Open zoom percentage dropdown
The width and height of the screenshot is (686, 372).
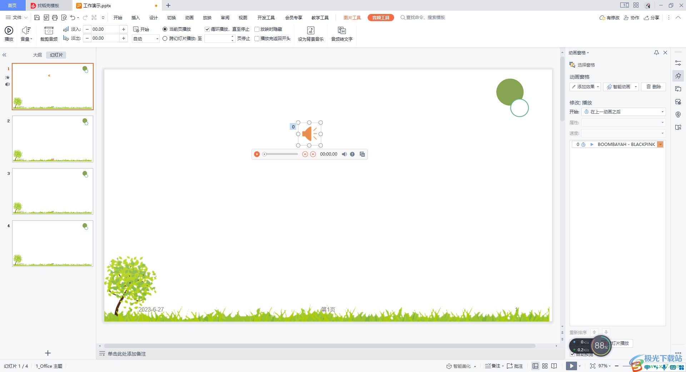pos(605,366)
